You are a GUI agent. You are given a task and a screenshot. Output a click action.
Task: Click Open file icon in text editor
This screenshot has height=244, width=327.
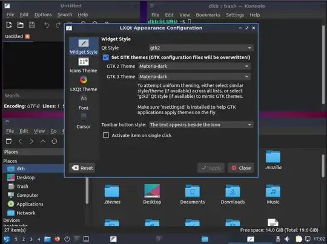click(20, 25)
